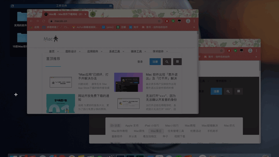
Task: Select the Mac小技巧 category tag
Action: pyautogui.click(x=172, y=126)
